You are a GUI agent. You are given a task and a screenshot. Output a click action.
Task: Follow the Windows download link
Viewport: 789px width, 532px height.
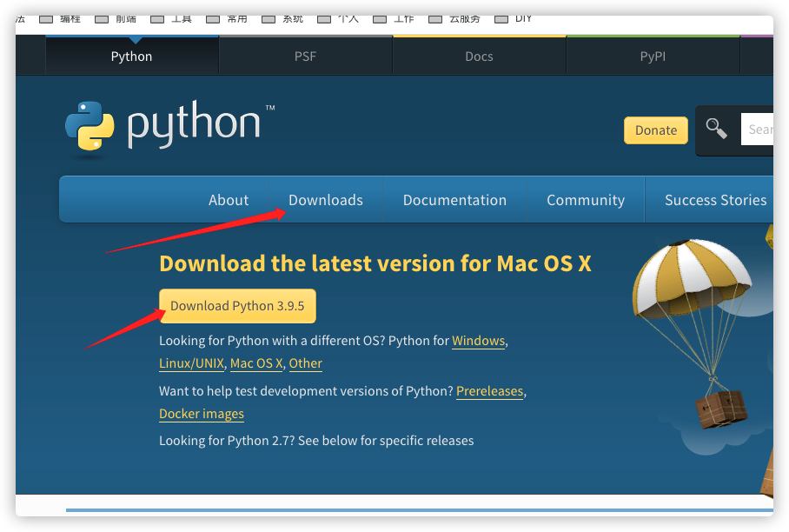[x=478, y=341]
